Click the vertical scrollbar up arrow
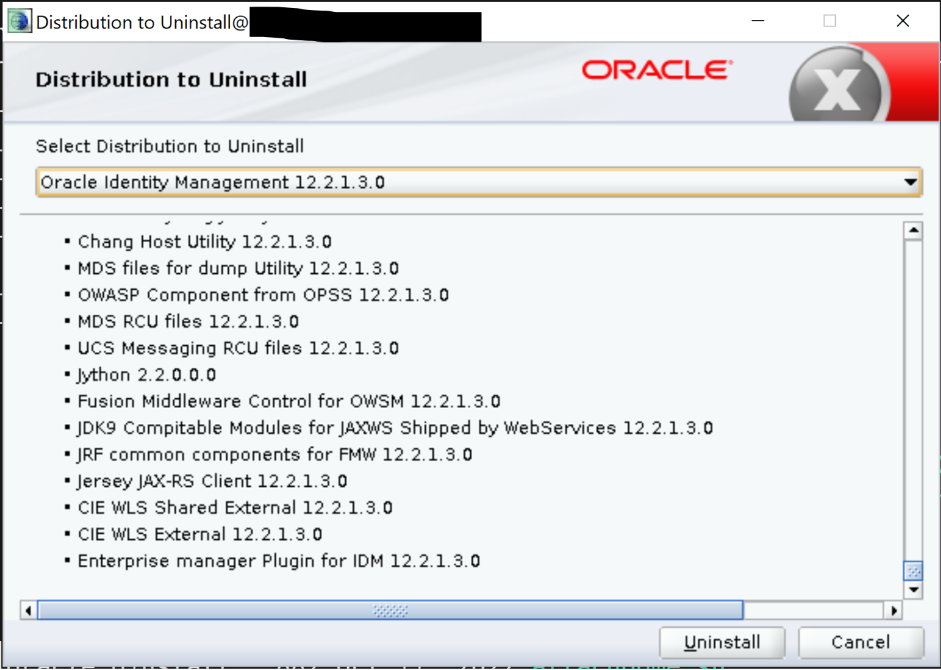941x670 pixels. 913,231
